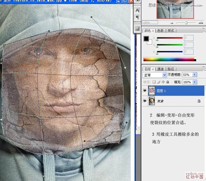Image resolution: width=206 pixels, height=181 pixels.
Task: Hide 图层 1 using its eye icon
Action: (145, 90)
